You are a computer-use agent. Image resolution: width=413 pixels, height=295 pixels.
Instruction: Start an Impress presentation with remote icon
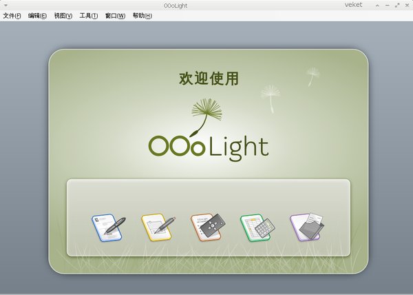(208, 227)
